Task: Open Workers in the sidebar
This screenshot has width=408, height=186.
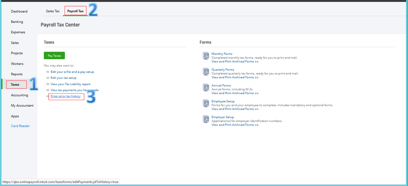Action: point(17,63)
